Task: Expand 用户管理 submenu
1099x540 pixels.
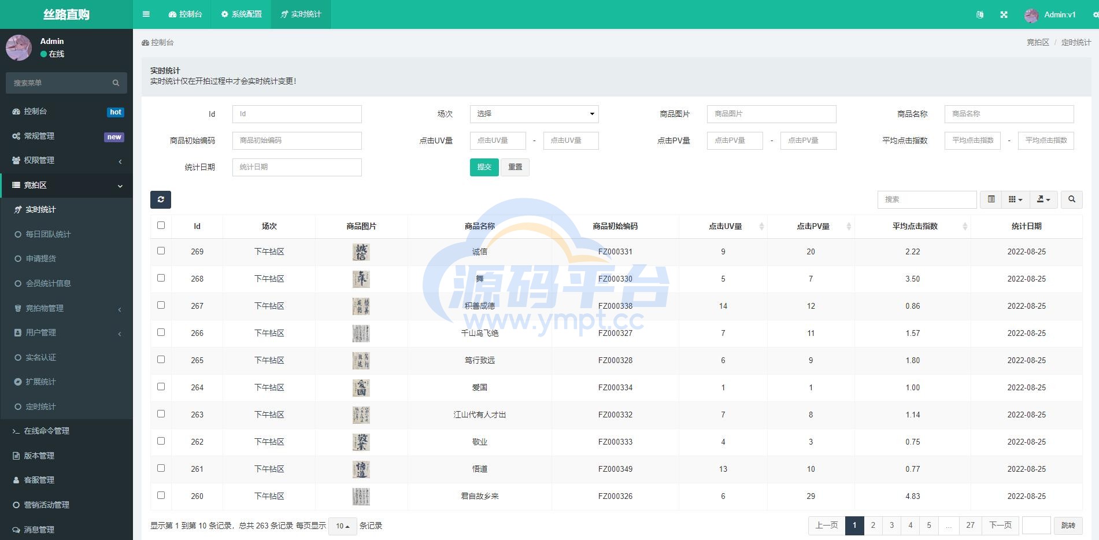Action: [x=66, y=333]
